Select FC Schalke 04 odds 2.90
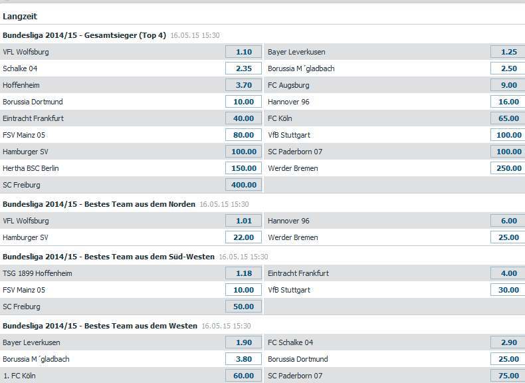The width and height of the screenshot is (525, 383). point(508,342)
